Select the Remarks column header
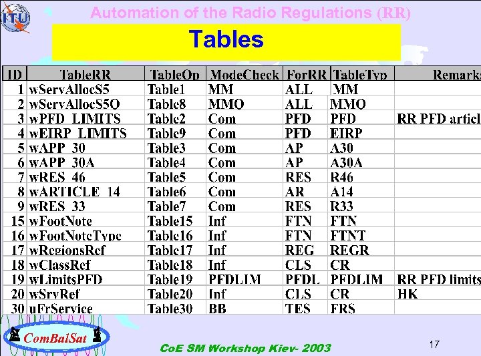The height and width of the screenshot is (356, 481). 438,73
